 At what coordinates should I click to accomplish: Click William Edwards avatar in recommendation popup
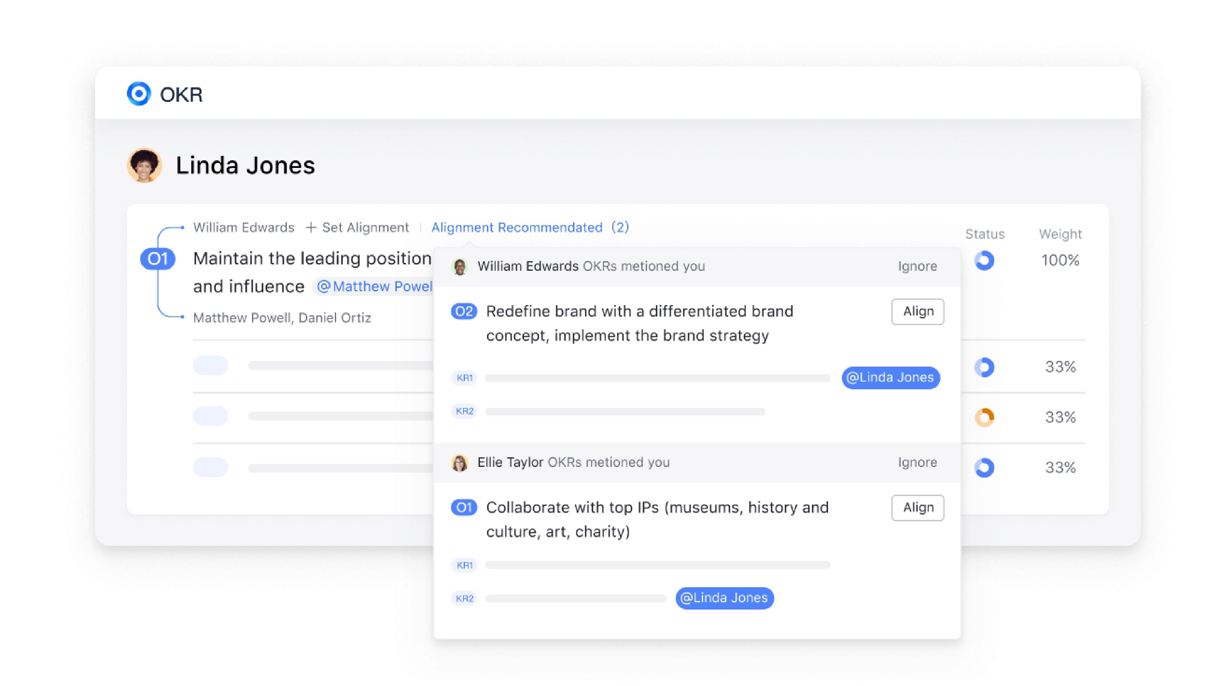pyautogui.click(x=459, y=267)
